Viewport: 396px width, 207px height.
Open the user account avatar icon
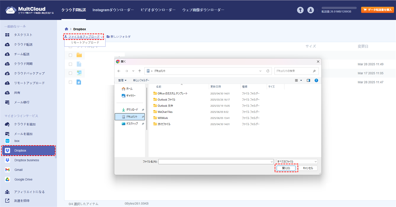311,10
